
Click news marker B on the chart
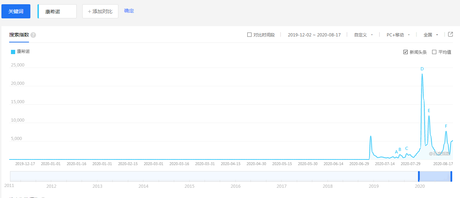point(400,149)
